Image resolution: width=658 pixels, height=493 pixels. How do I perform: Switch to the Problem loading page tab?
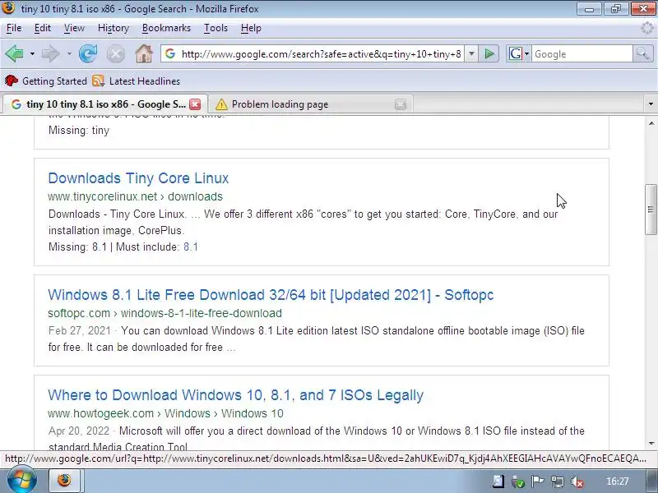(x=311, y=104)
